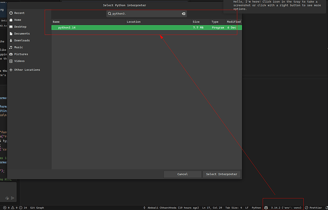
Task: Open Downloads folder in sidebar
Action: pos(22,40)
